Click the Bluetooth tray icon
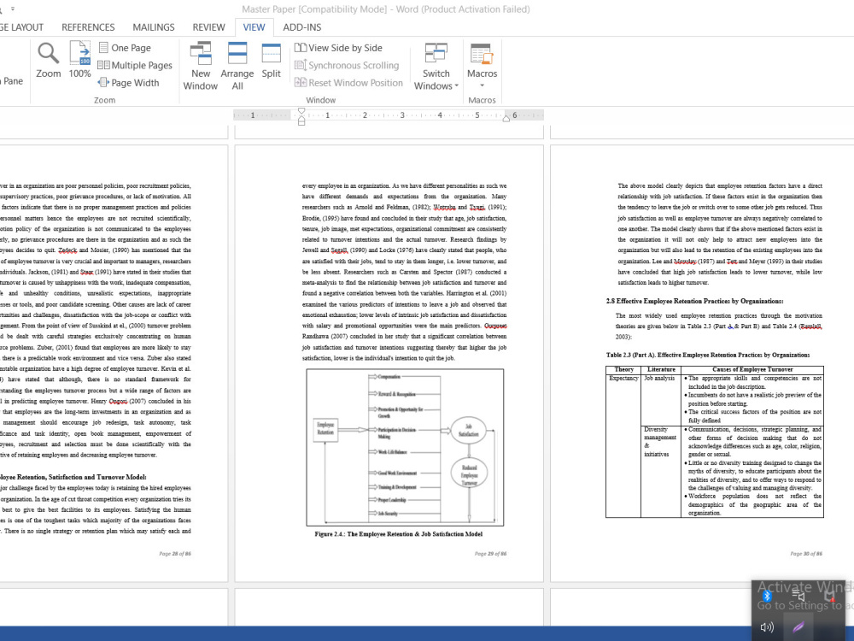This screenshot has width=854, height=641. pyautogui.click(x=768, y=596)
